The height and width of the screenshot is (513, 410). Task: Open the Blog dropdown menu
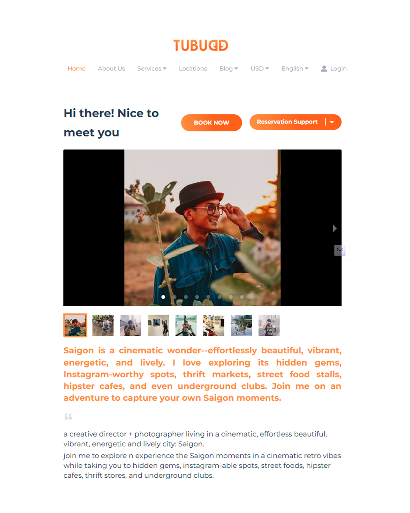(x=229, y=68)
